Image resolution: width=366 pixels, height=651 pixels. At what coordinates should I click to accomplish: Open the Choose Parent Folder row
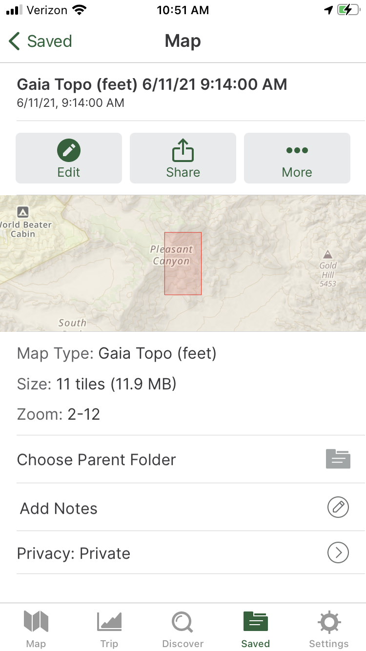click(191, 460)
